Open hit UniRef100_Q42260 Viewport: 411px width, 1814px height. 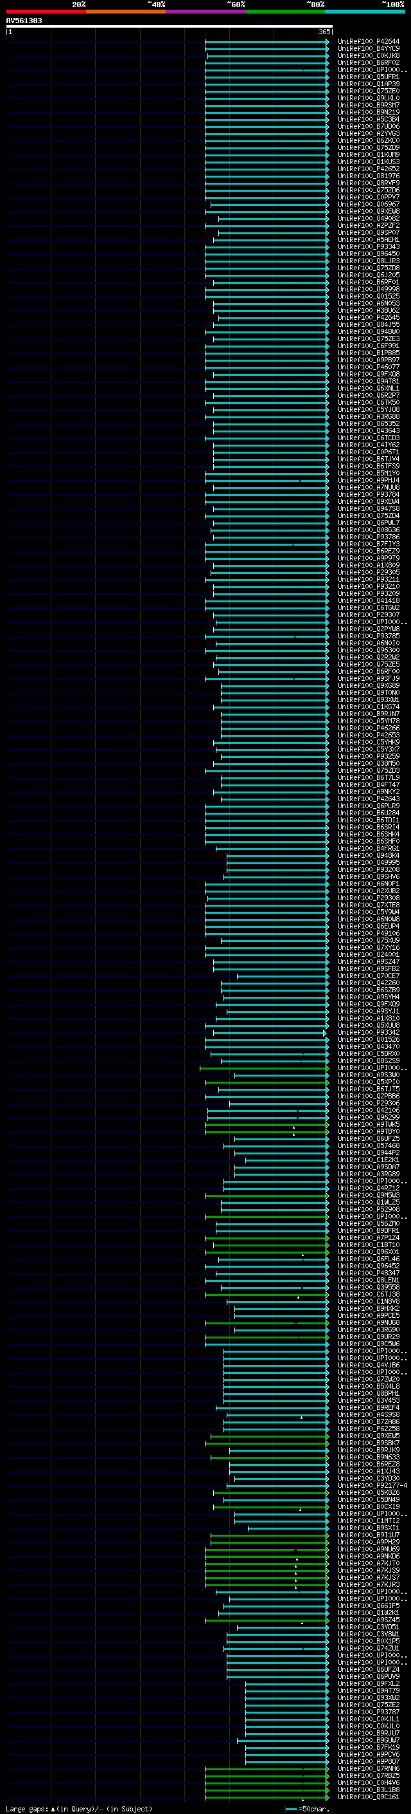tap(369, 983)
